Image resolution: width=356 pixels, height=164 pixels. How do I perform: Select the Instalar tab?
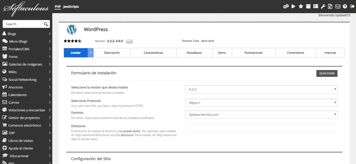[x=76, y=53]
